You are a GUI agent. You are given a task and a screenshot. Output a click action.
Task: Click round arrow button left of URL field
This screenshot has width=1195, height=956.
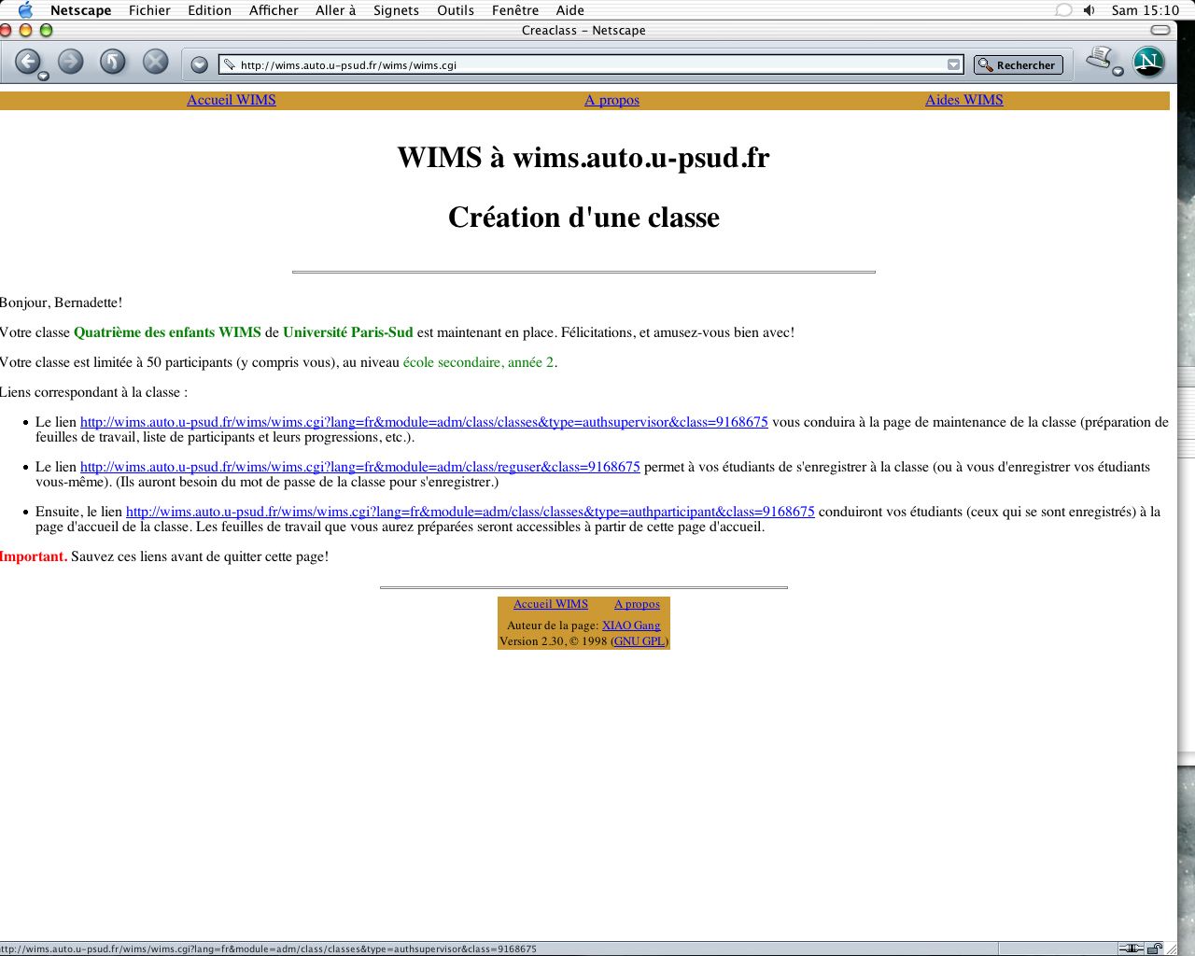tap(199, 64)
